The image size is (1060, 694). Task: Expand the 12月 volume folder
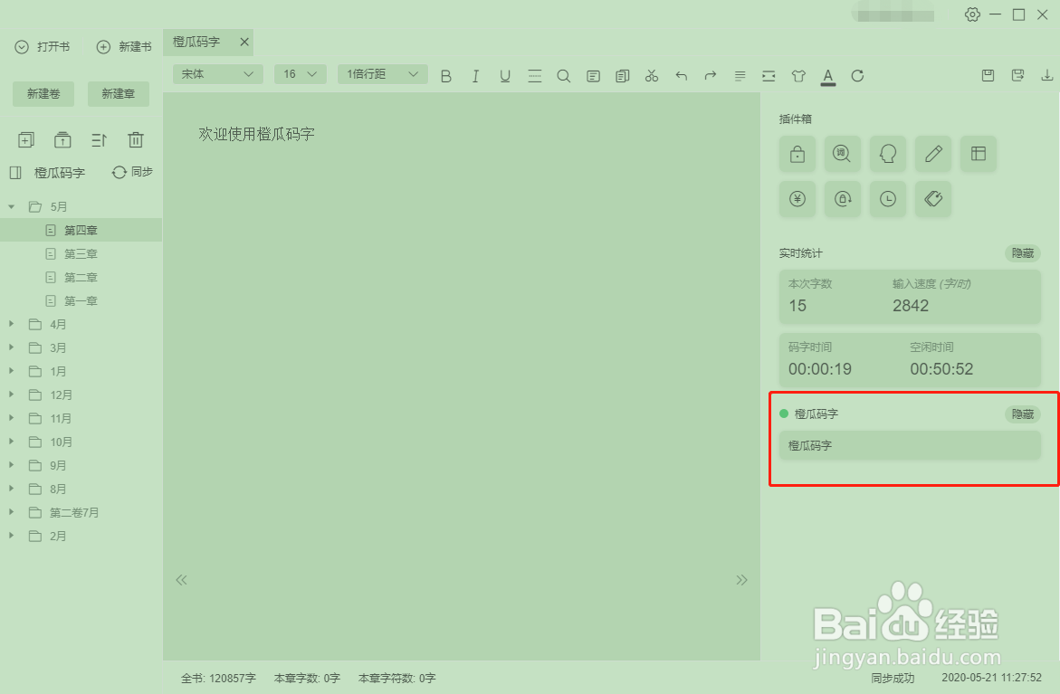12,395
